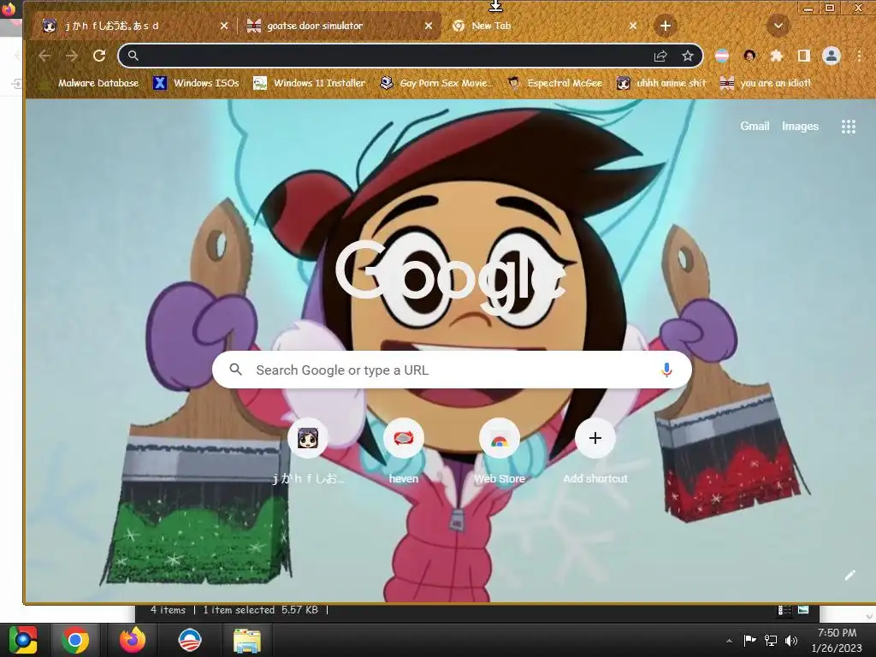This screenshot has height=657, width=876.
Task: Open the network tray icon
Action: [x=771, y=640]
